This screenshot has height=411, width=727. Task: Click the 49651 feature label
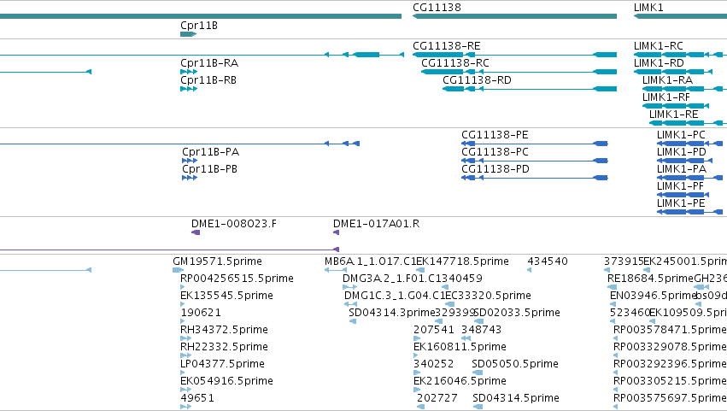(197, 398)
